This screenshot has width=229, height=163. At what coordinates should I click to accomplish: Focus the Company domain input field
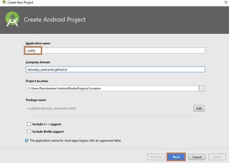115,69
